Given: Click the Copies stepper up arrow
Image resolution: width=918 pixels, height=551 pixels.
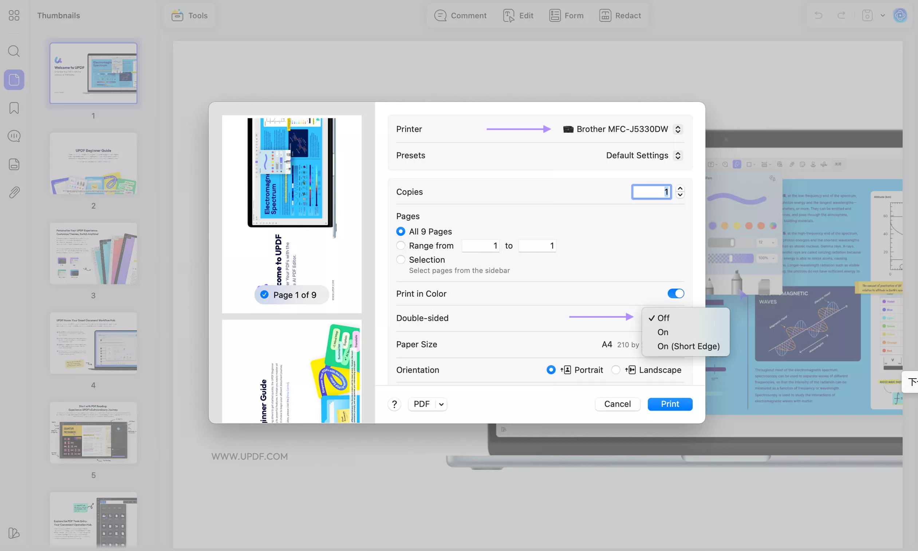Looking at the screenshot, I should 680,189.
